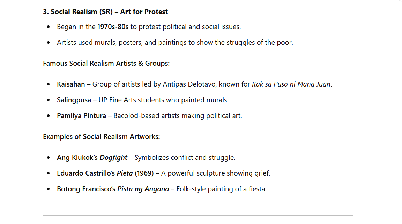
Task: Click the Examples of Social Realism Artworks heading
Action: click(101, 137)
